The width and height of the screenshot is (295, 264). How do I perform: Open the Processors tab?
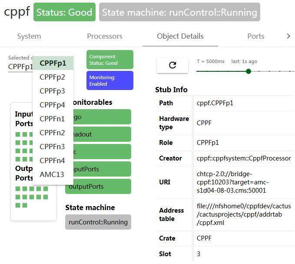coord(105,36)
